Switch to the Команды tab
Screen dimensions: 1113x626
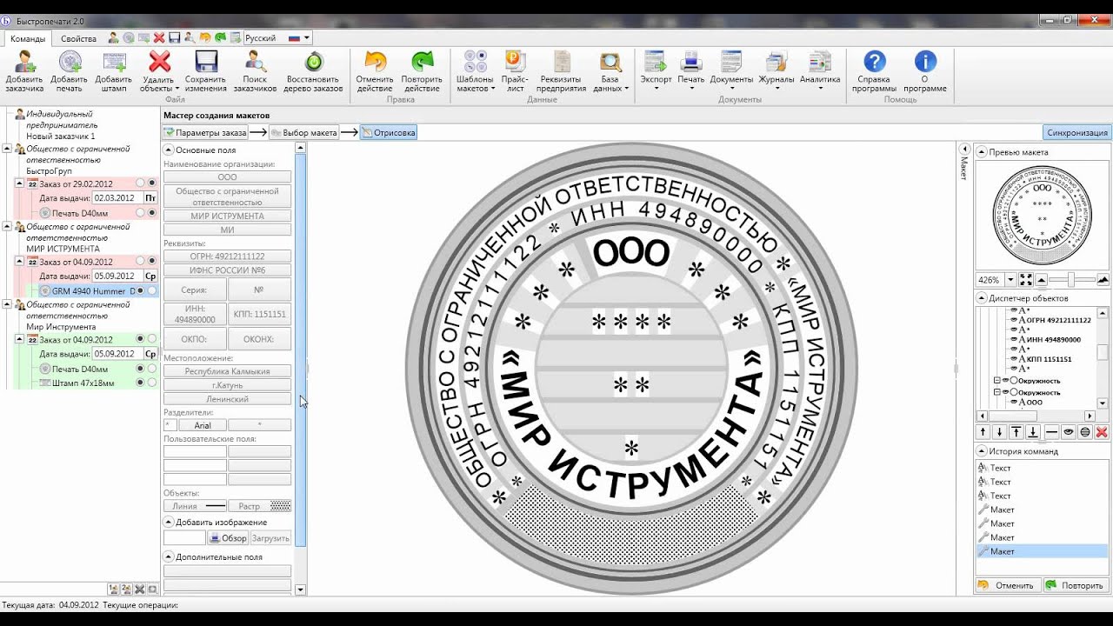tap(27, 38)
